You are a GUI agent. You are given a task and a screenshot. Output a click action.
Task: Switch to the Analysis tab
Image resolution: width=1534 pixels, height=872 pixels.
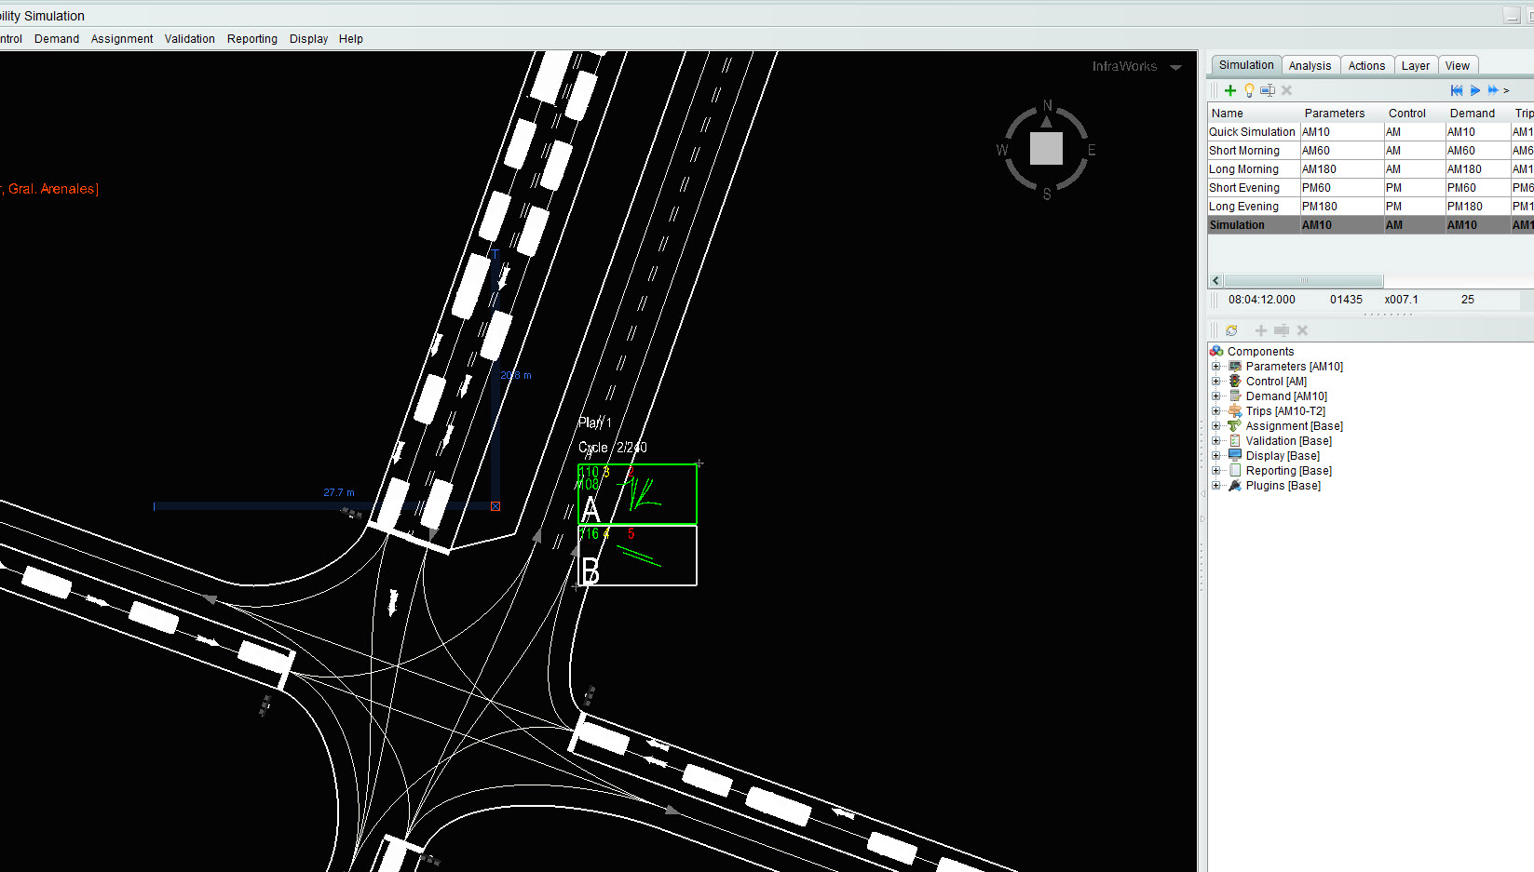(1310, 64)
